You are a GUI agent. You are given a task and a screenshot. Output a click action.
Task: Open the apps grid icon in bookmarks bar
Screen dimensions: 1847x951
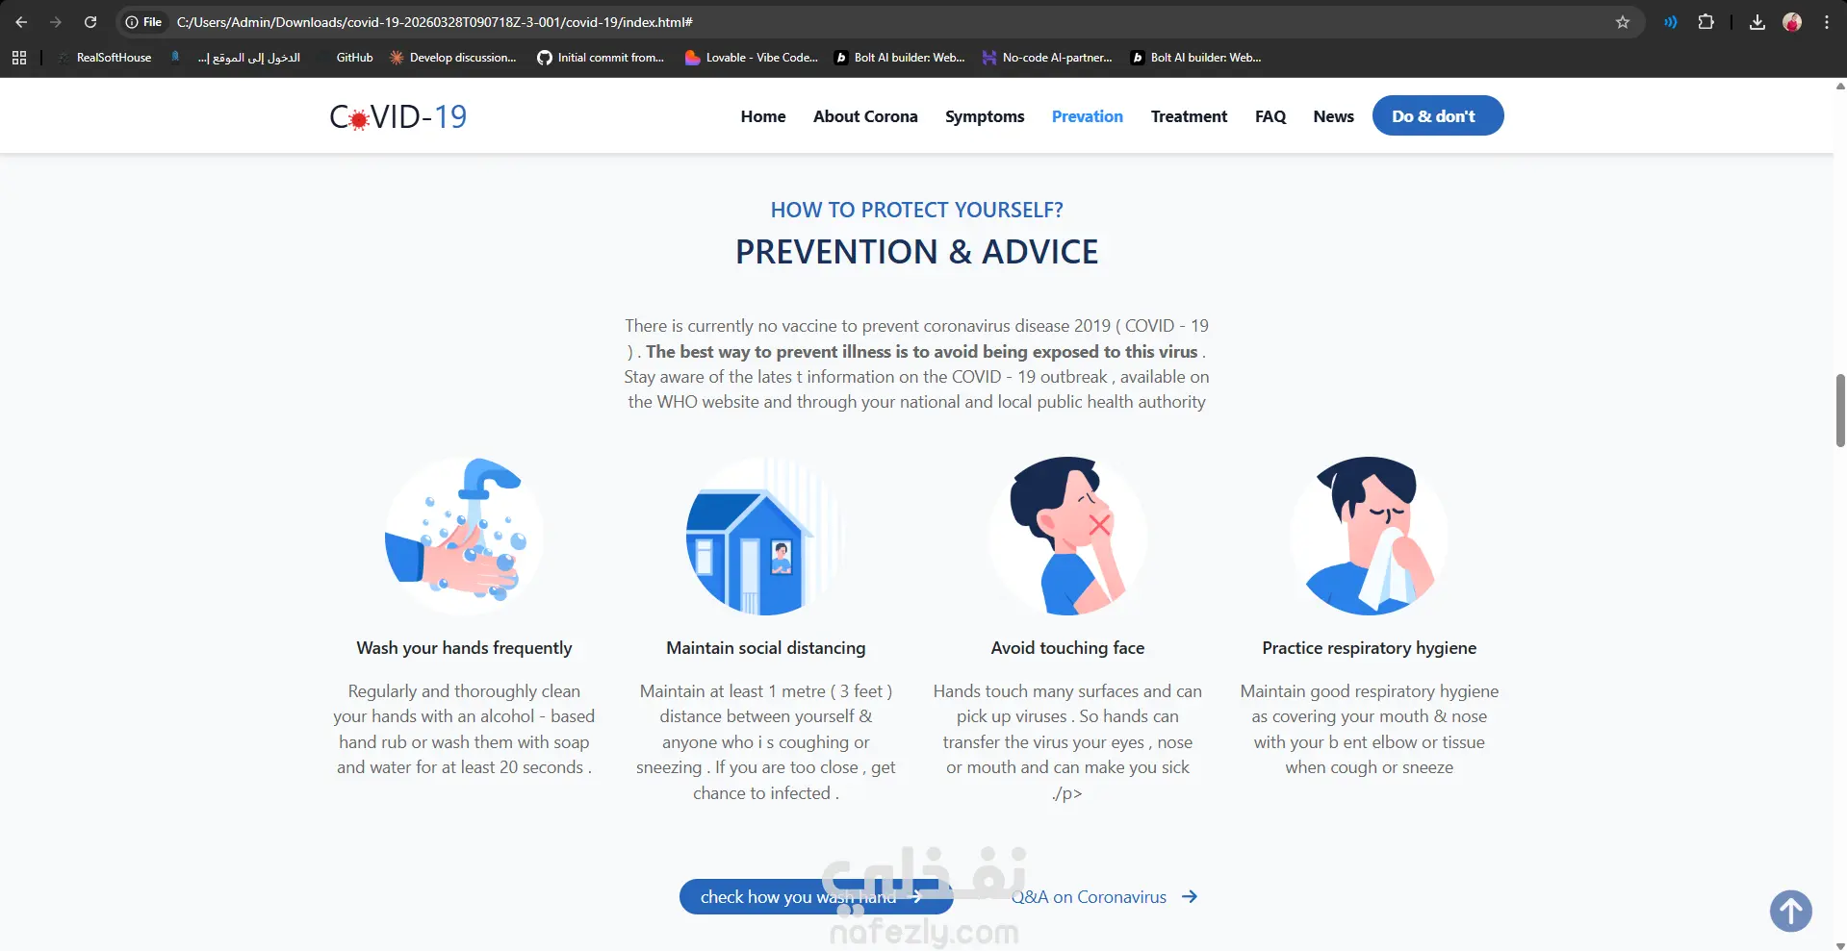(19, 58)
